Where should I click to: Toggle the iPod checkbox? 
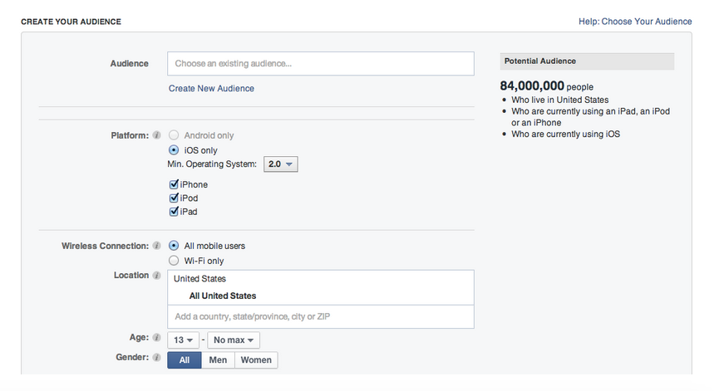(174, 198)
